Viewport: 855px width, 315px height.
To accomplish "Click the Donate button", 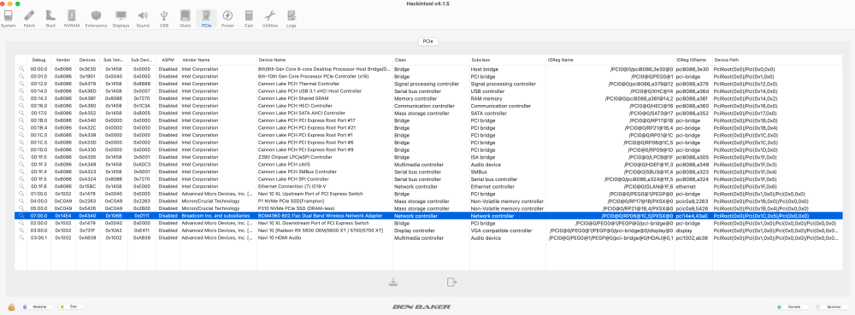I will [x=793, y=306].
